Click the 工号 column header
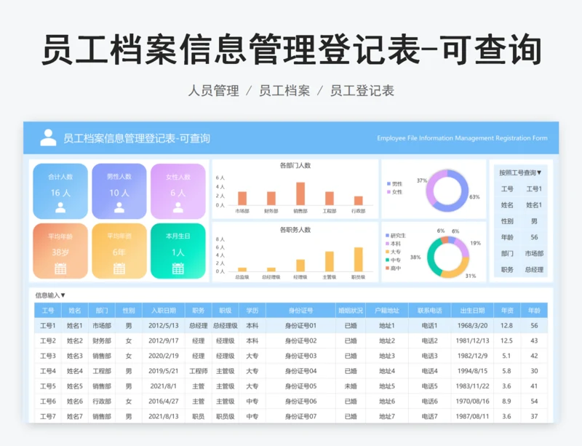 [48, 311]
